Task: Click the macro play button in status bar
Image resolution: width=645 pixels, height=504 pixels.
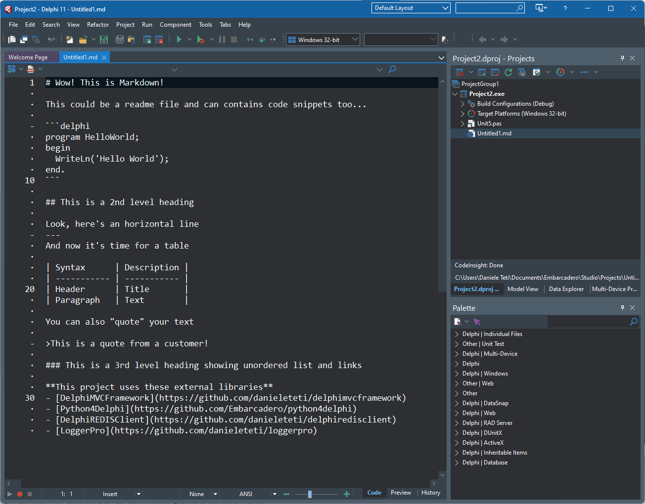Action: [x=9, y=494]
